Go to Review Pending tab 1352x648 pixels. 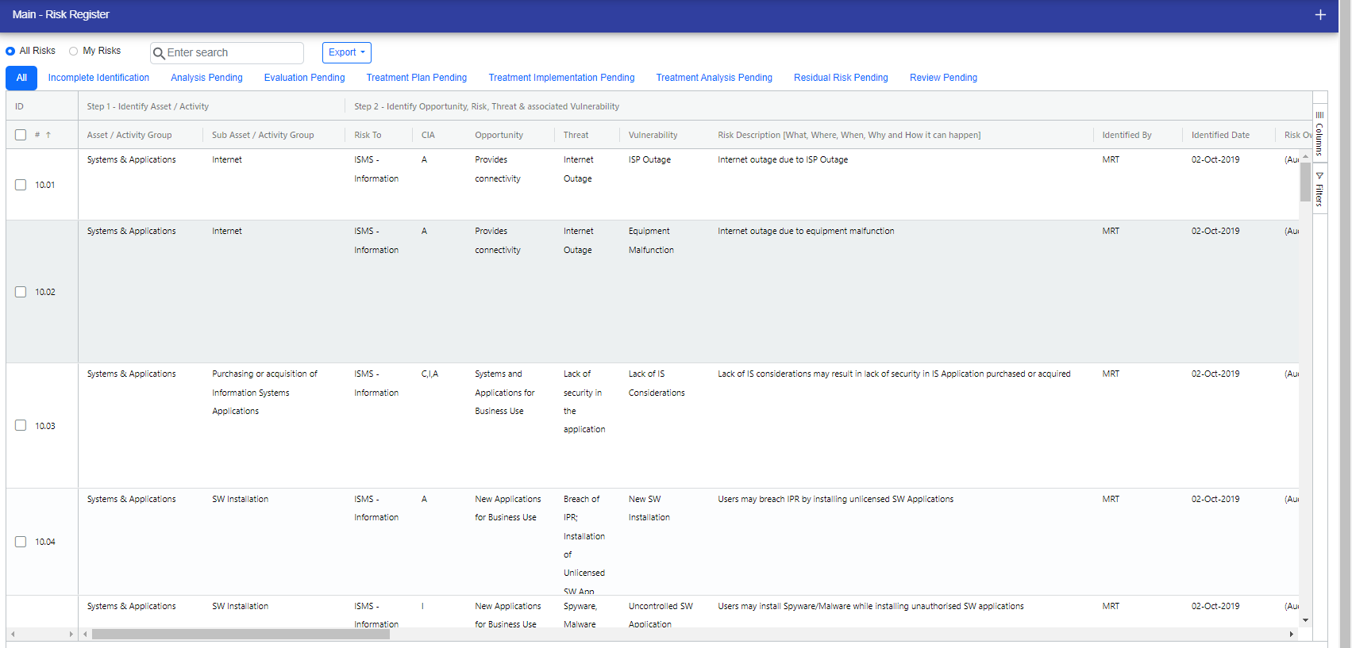coord(943,78)
